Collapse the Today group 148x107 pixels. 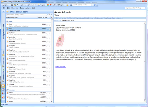pyautogui.click(x=7, y=21)
